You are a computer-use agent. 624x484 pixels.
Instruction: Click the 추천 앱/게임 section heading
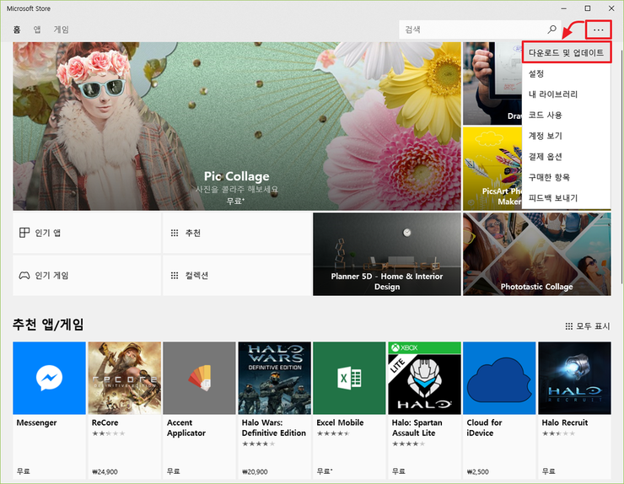(x=48, y=325)
